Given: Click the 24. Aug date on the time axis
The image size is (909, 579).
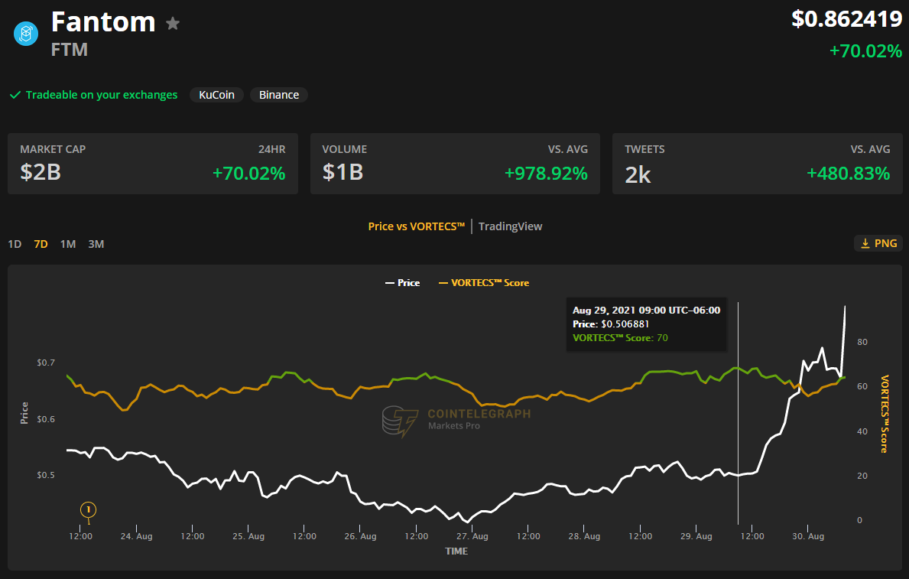Looking at the screenshot, I should tap(136, 536).
